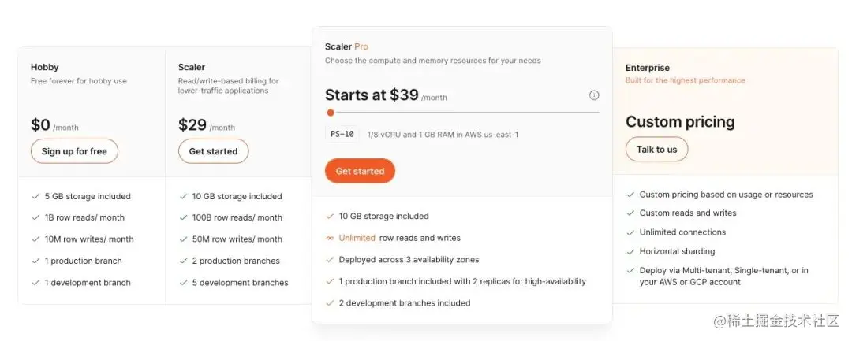Select the Enterprise plan heading
Viewport: 852px width, 341px height.
coord(648,69)
